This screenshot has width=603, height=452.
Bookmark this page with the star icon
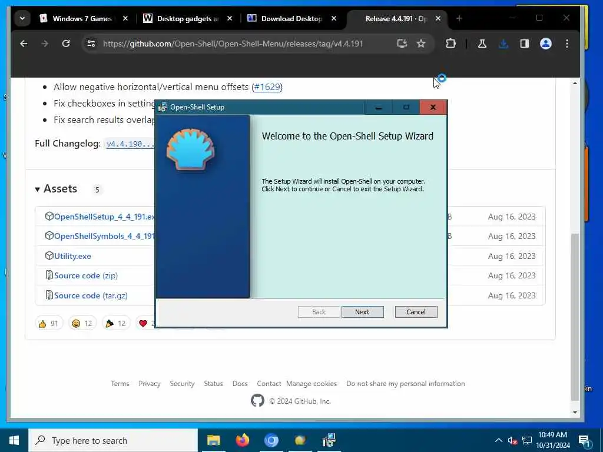coord(421,44)
